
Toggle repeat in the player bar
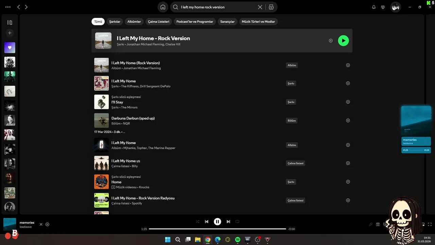(238, 222)
